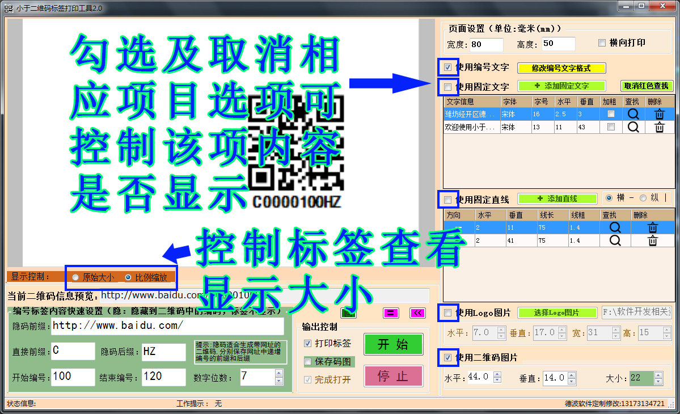Screen dimensions: 680x414
Task: Click the magenta equals-sign button
Action: pos(391,313)
